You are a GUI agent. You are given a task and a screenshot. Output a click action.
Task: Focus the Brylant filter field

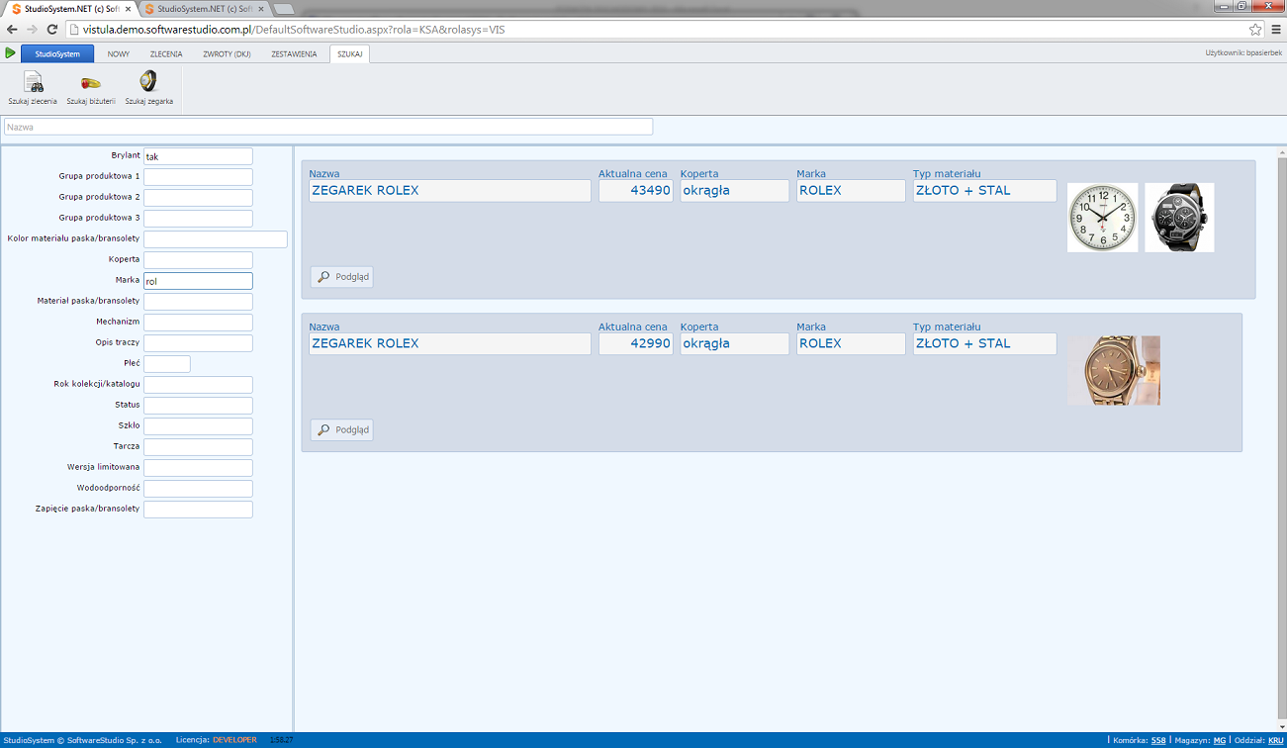click(198, 156)
